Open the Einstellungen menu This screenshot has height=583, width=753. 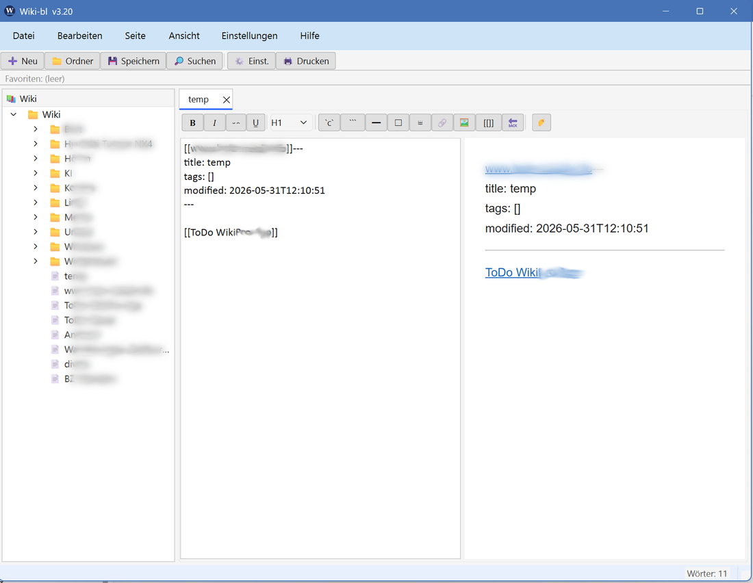click(x=249, y=36)
